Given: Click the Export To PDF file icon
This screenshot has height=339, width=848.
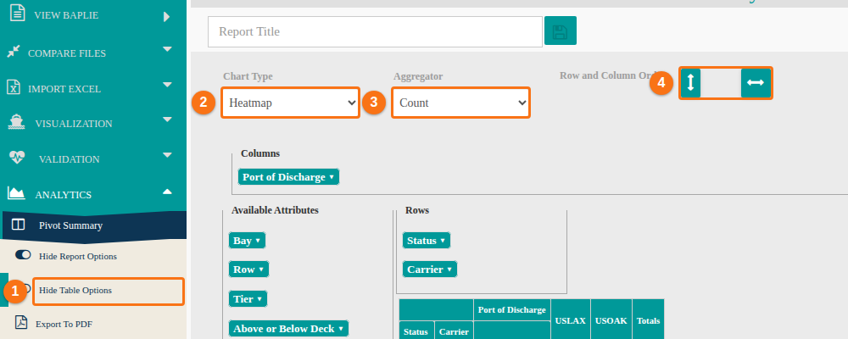Looking at the screenshot, I should click(x=21, y=322).
